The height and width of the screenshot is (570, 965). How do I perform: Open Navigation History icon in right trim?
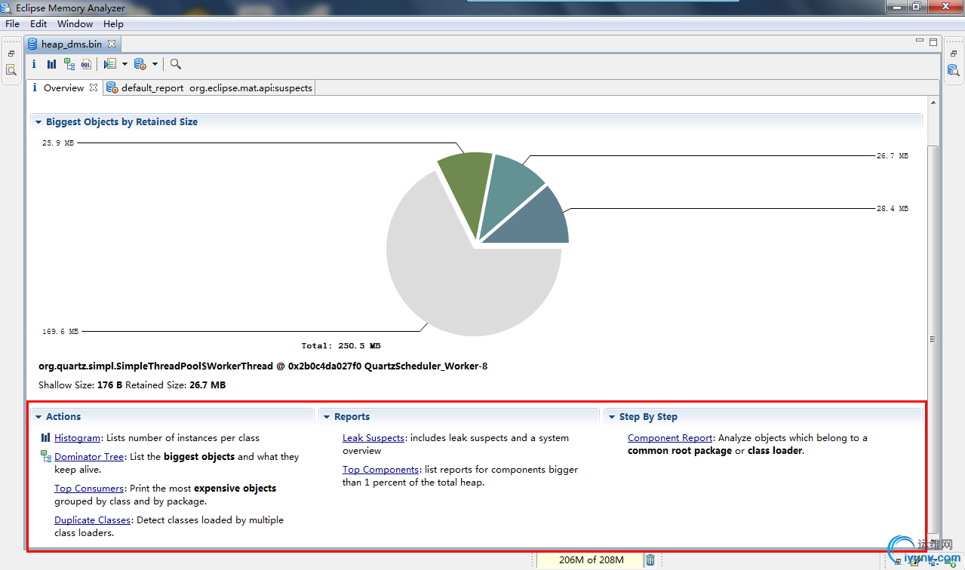(953, 70)
